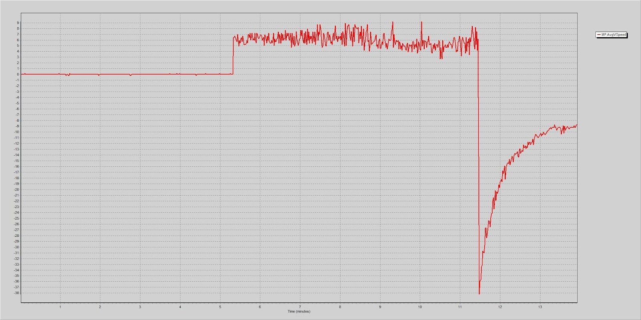Click the red line swatch in the legend
Image resolution: width=641 pixels, height=320 pixels.
(599, 35)
